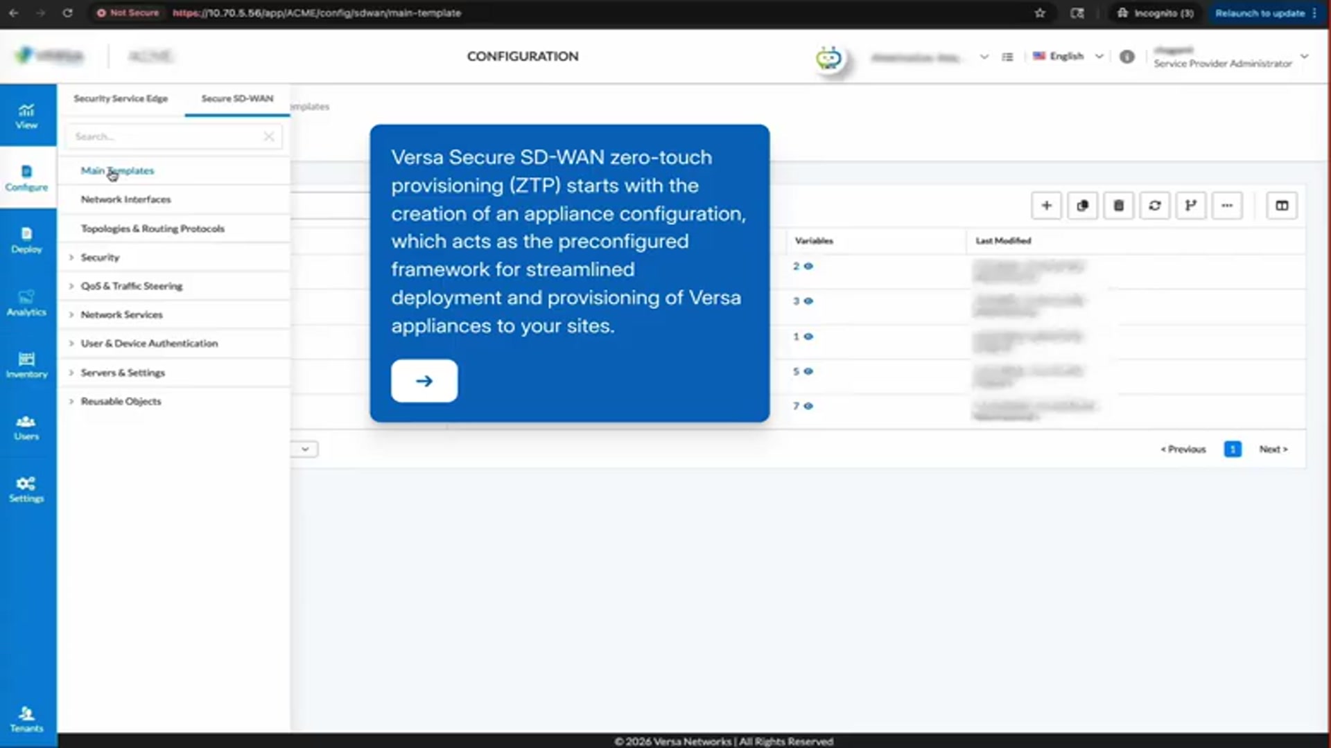Select Network Interfaces in the menu

(125, 199)
